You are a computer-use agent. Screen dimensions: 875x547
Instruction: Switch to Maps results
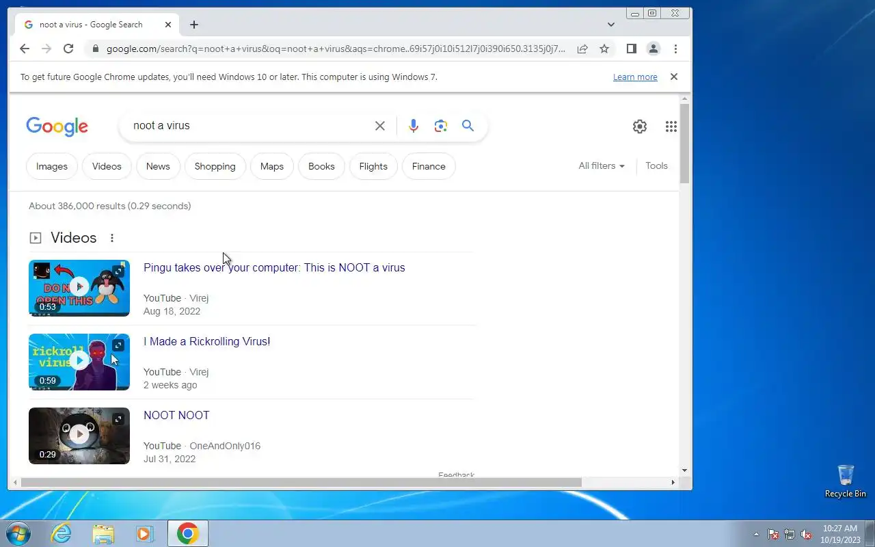pos(272,166)
